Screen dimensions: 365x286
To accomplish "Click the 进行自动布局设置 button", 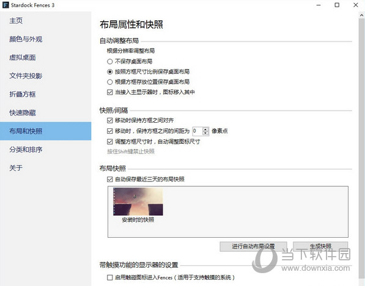I will (x=253, y=246).
